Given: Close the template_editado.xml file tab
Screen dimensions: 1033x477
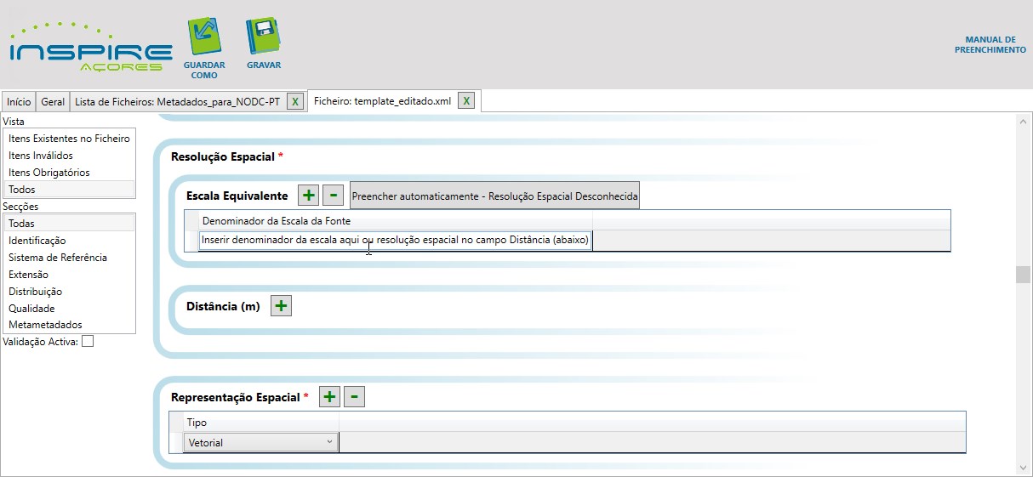Looking at the screenshot, I should tap(465, 101).
